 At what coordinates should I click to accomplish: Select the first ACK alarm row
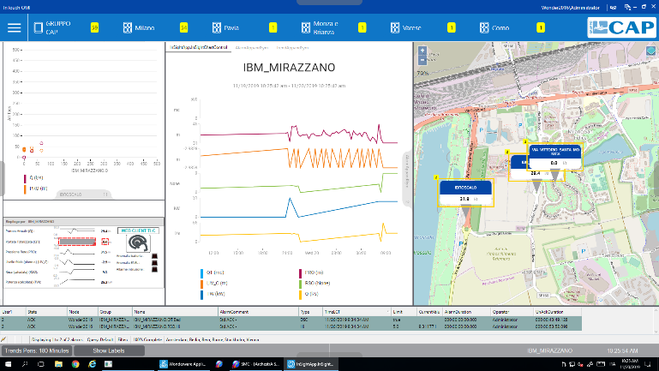pyautogui.click(x=291, y=320)
